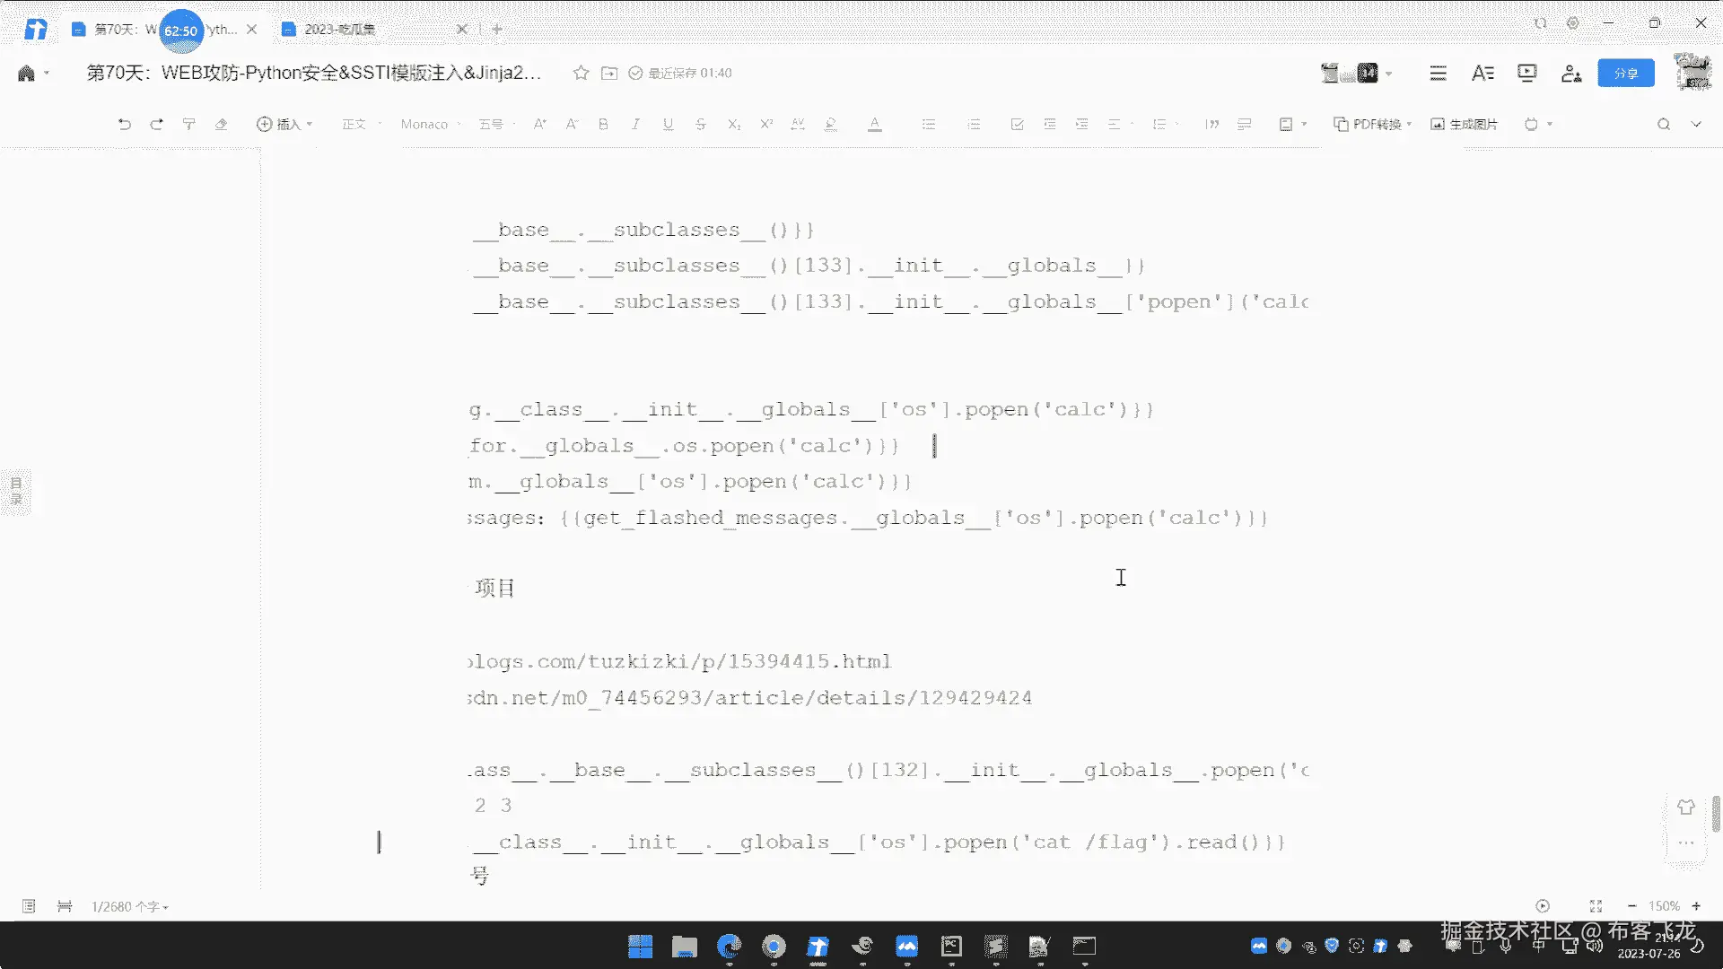
Task: Switch to the 2023-吃瓜集 tab
Action: pyautogui.click(x=339, y=30)
